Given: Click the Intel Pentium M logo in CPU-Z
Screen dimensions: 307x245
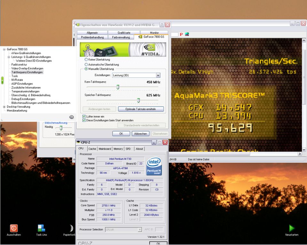Looking at the screenshot, I should click(154, 166).
